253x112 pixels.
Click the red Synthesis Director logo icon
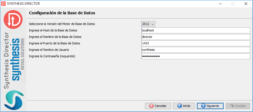tap(13, 19)
